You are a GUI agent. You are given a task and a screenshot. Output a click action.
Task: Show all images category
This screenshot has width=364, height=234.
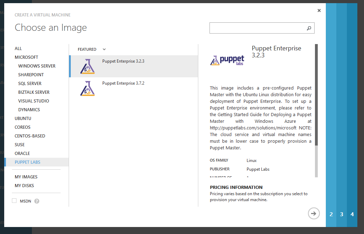point(18,48)
